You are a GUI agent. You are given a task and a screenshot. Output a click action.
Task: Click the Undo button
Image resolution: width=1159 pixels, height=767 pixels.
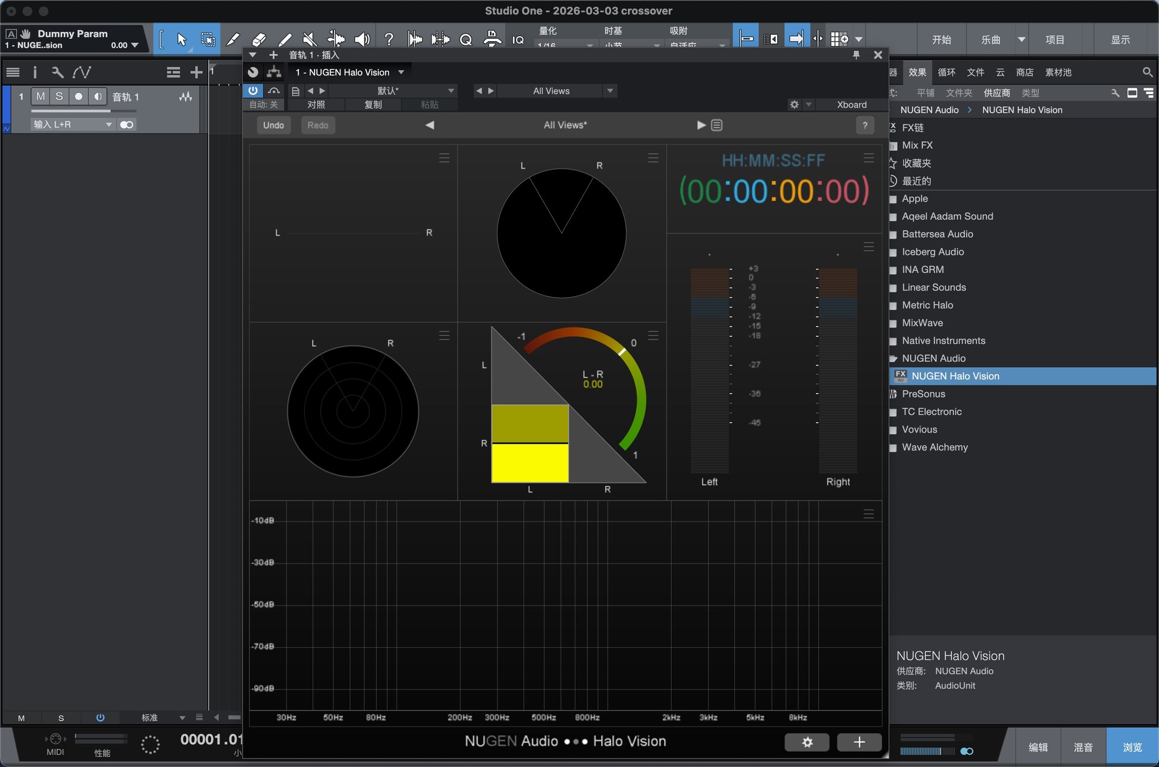[x=273, y=125]
